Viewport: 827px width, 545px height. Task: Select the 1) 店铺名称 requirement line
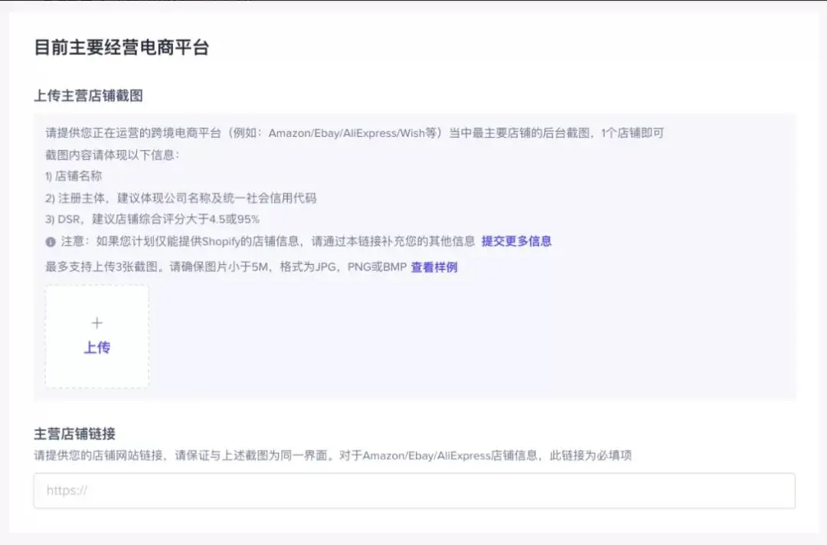(74, 176)
